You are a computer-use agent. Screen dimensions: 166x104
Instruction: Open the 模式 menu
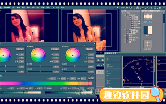38,7
